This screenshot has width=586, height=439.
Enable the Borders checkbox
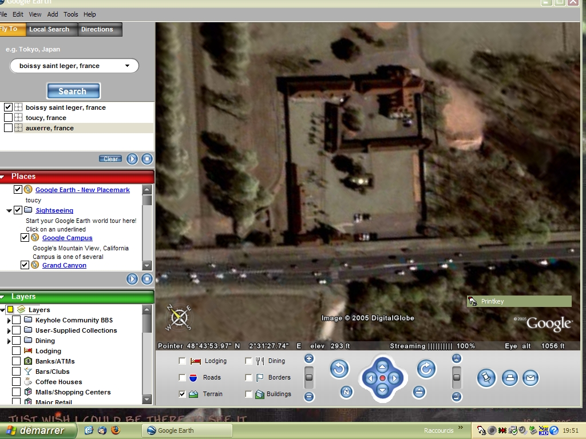pyautogui.click(x=248, y=377)
